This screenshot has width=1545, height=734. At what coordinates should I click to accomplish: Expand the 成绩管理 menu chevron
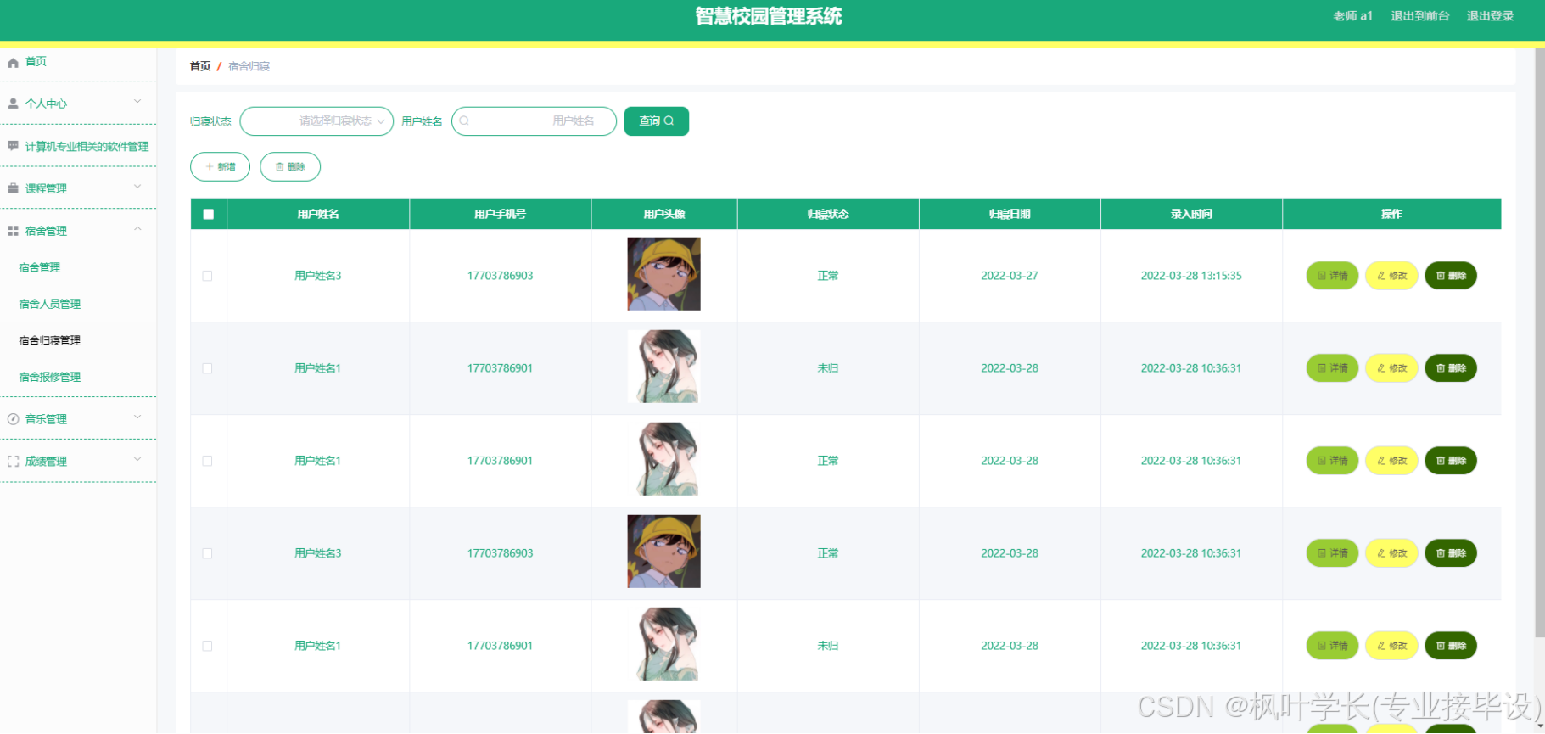coord(137,460)
